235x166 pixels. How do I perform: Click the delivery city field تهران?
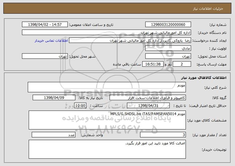coord(45,56)
